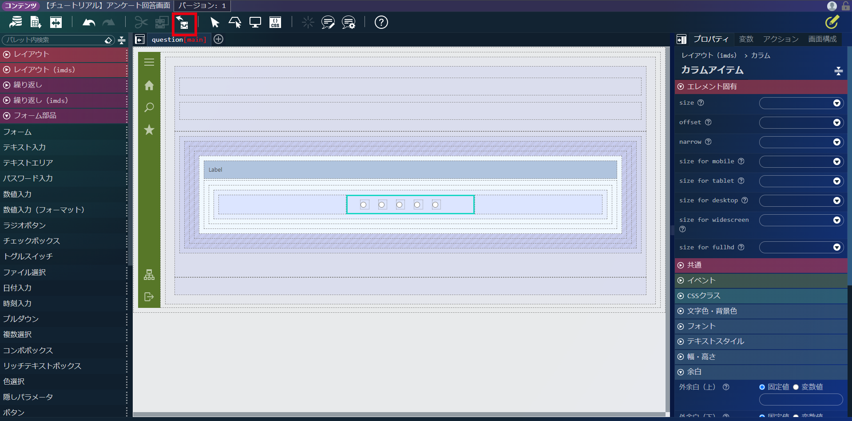The image size is (852, 421).
Task: Click the star icon in canvas sidebar
Action: 149,130
